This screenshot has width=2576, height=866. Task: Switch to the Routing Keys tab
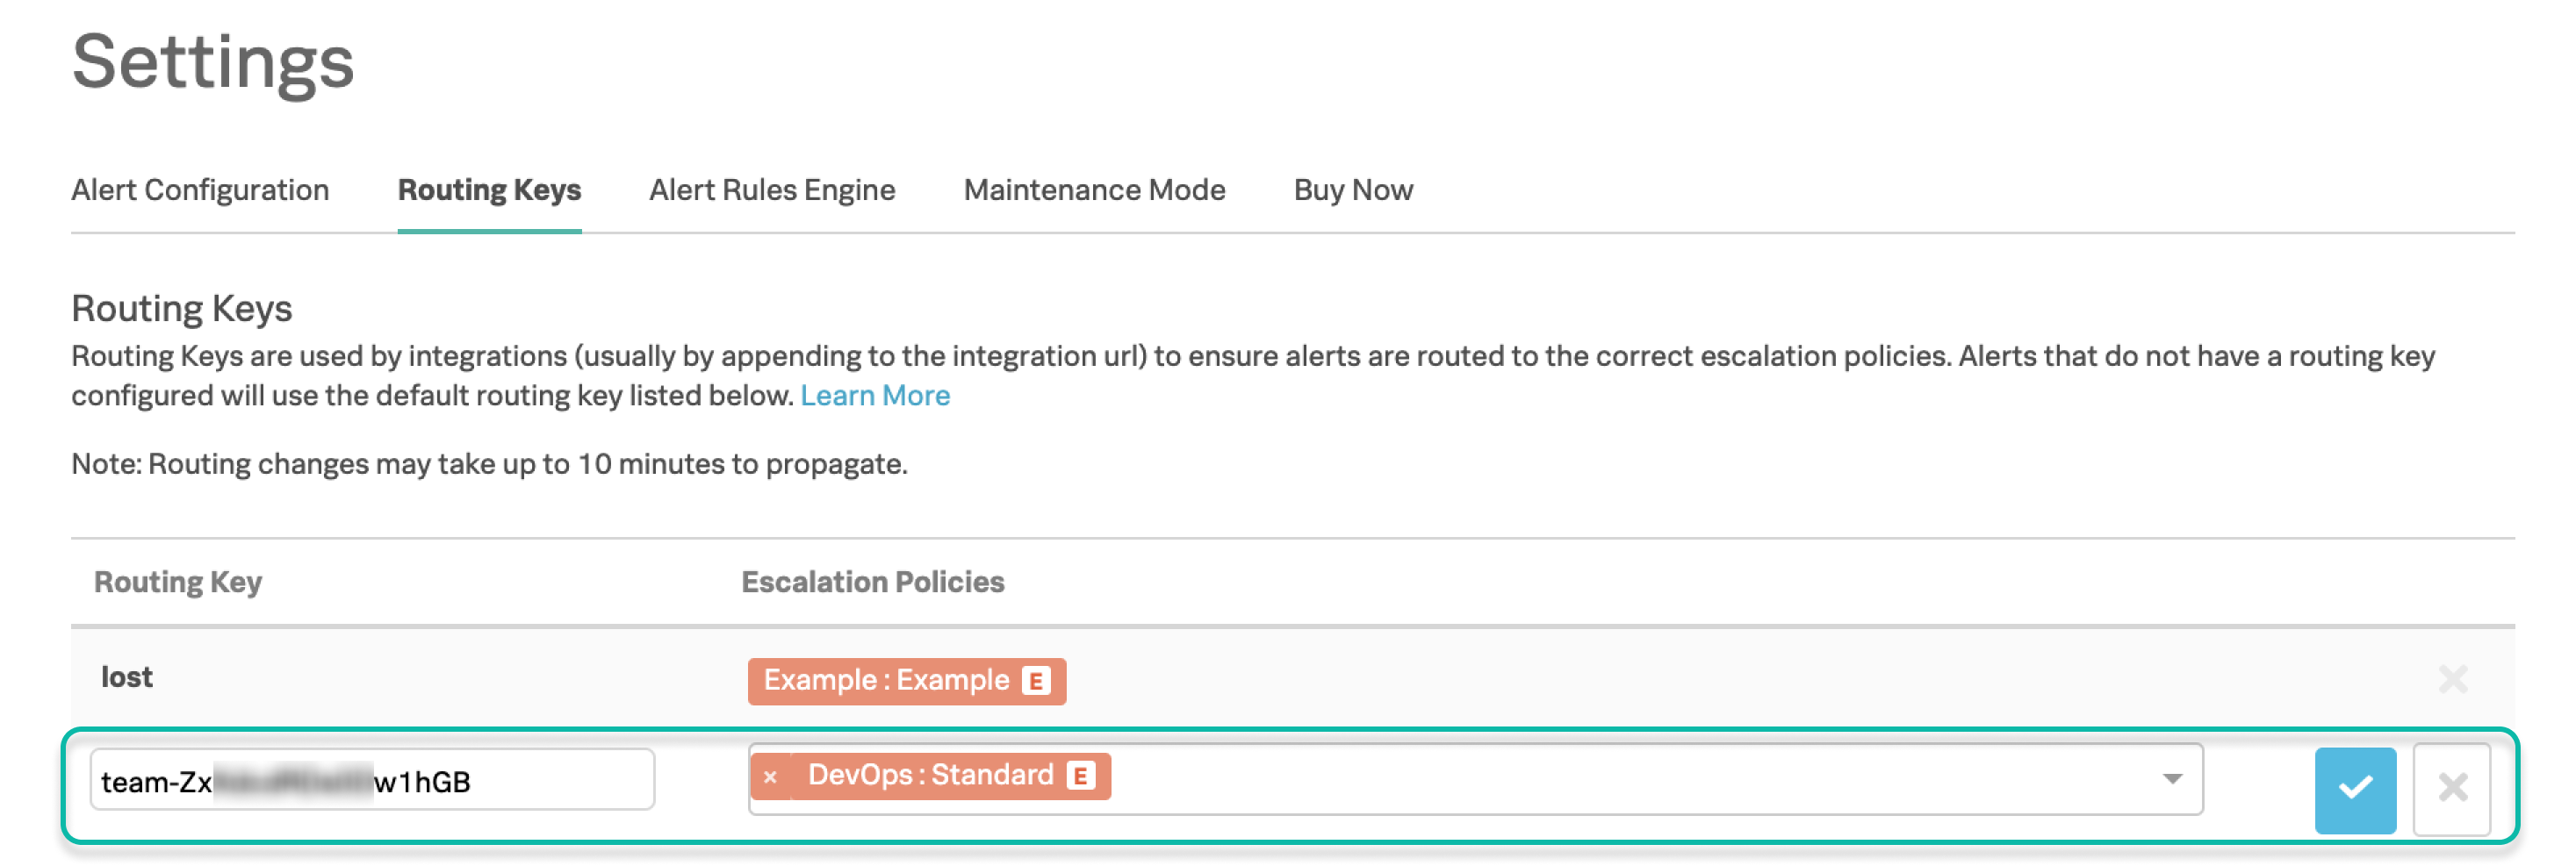(x=489, y=190)
